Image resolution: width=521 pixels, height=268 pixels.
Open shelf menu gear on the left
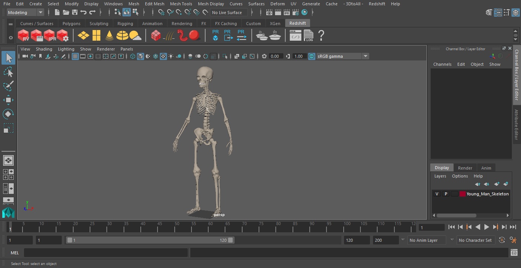11,37
